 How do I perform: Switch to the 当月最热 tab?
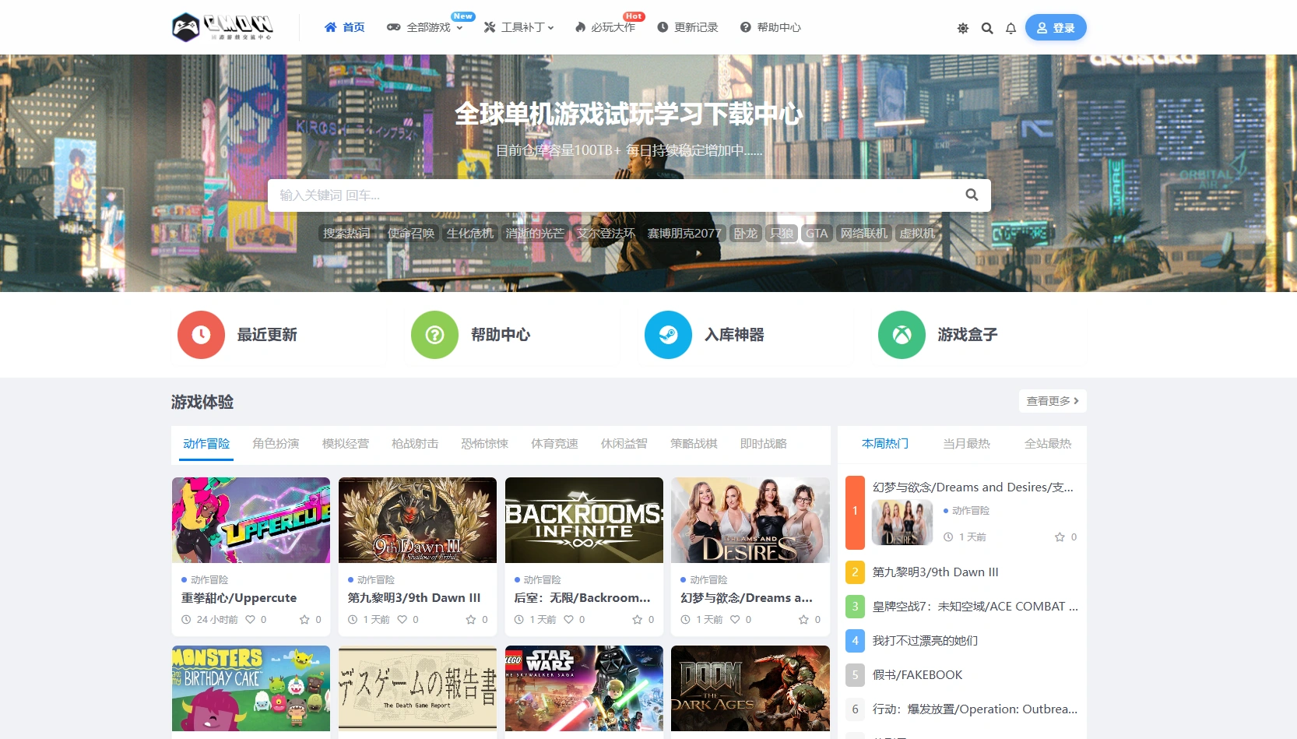[966, 443]
